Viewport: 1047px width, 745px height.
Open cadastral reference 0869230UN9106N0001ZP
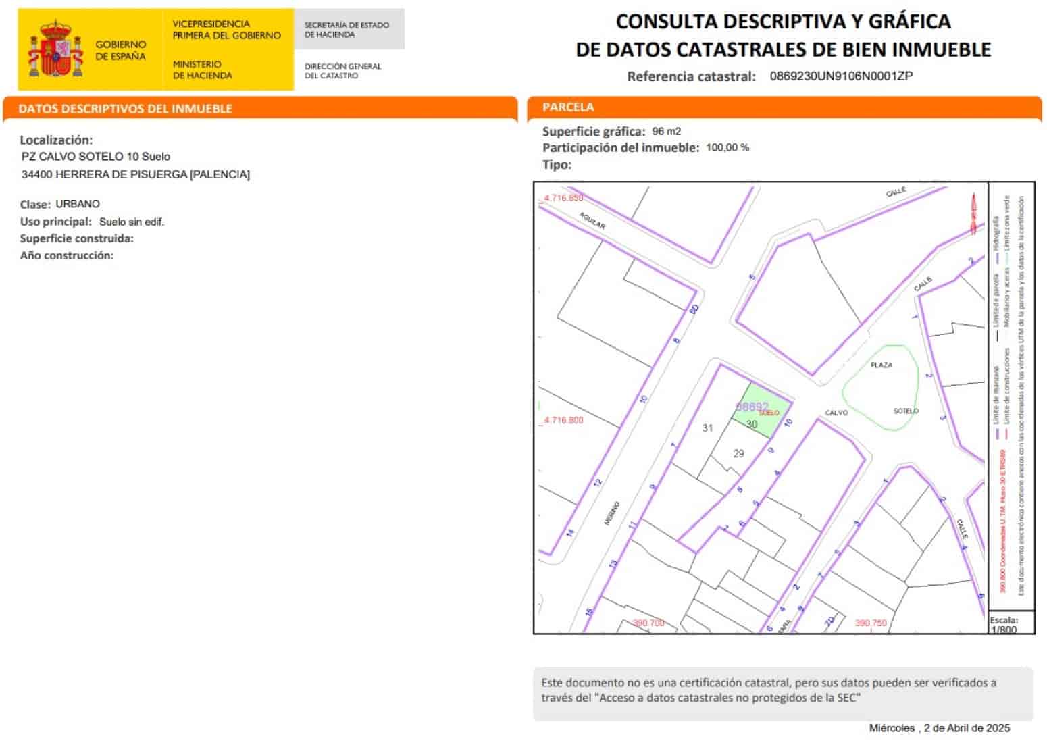coord(840,78)
